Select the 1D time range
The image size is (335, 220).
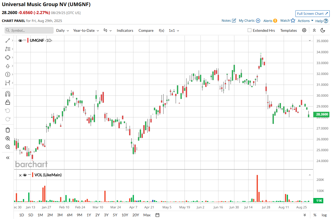point(22,215)
